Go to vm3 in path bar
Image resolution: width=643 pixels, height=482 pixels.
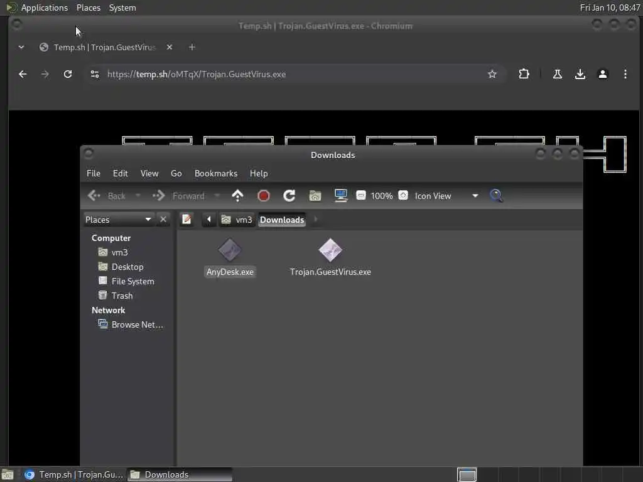click(x=237, y=220)
